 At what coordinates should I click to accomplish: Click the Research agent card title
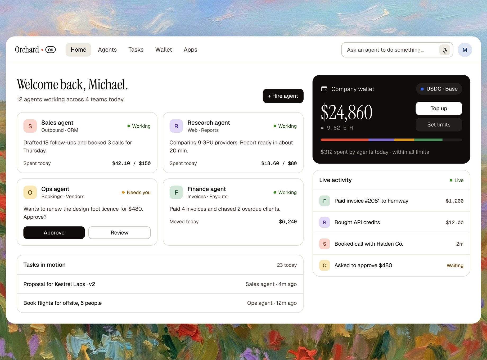pyautogui.click(x=209, y=123)
